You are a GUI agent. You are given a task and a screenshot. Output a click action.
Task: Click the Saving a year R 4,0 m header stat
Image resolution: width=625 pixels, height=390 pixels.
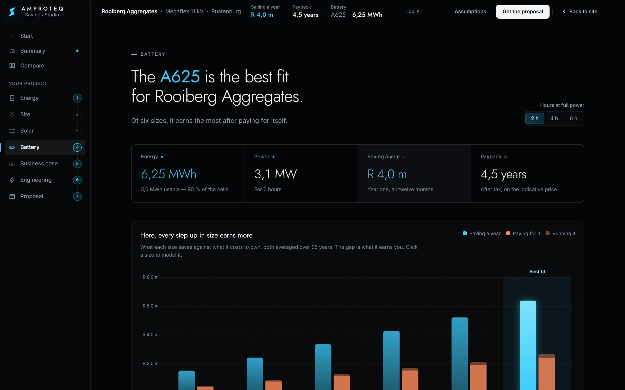(265, 11)
